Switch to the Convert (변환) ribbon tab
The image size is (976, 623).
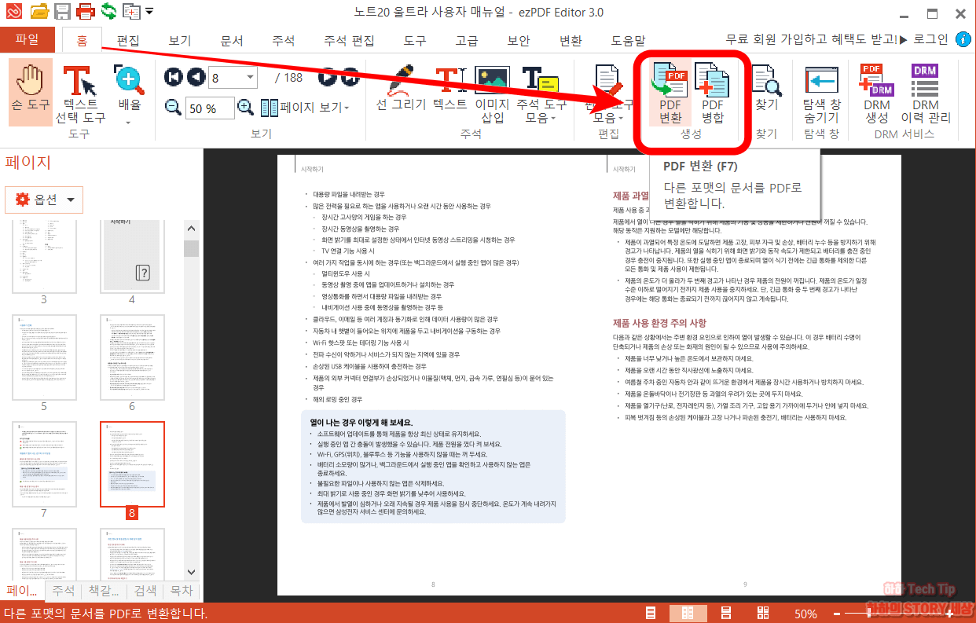[571, 40]
